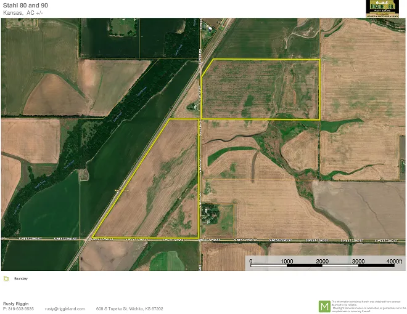Click the rusty@rigginland.com email address
The image size is (407, 314).
pyautogui.click(x=65, y=308)
